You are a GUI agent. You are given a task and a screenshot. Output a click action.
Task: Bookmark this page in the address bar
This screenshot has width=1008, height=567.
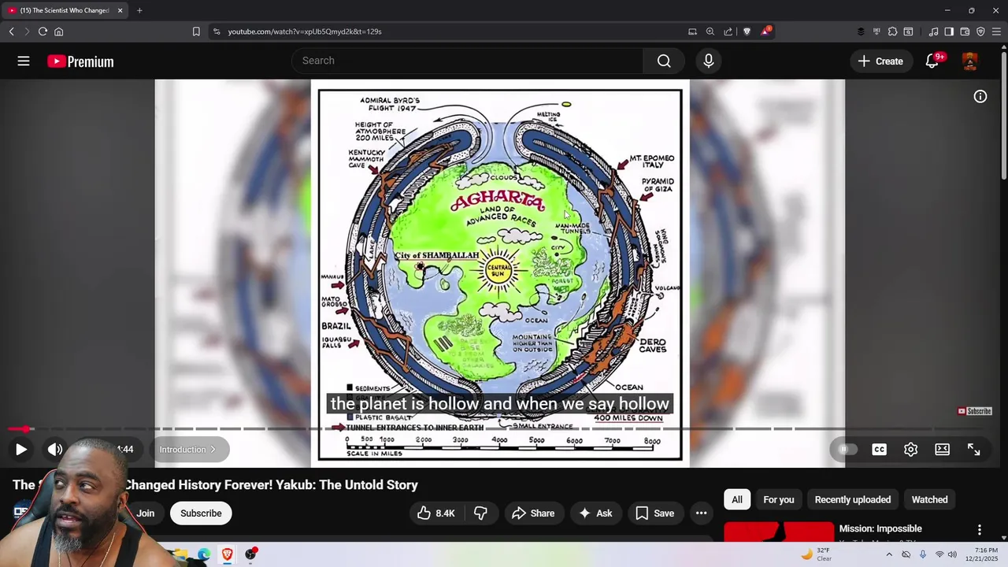pos(196,31)
